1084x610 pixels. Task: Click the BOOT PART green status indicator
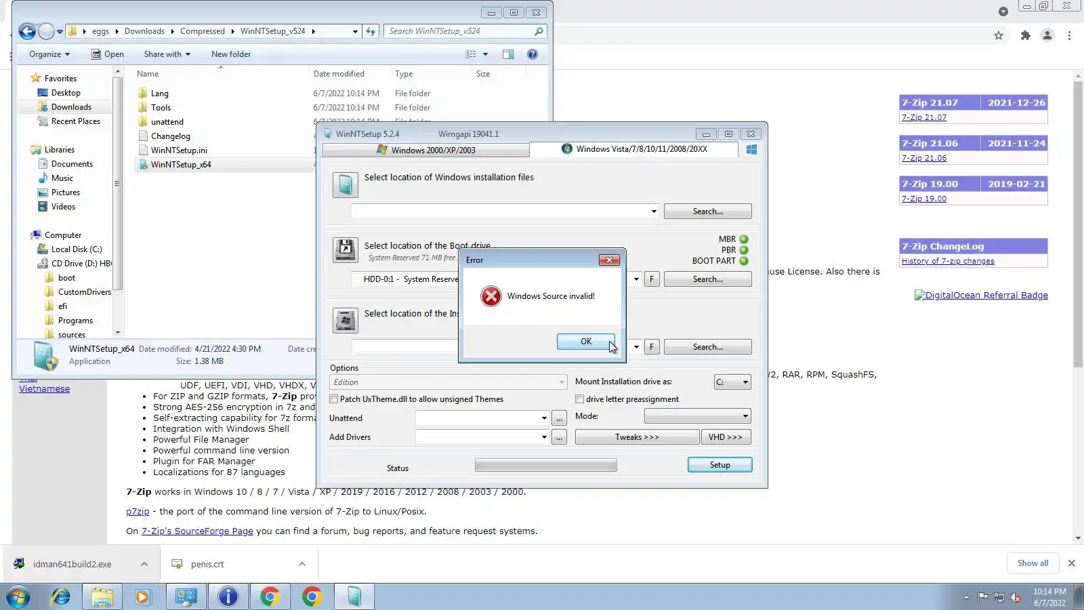tap(744, 261)
